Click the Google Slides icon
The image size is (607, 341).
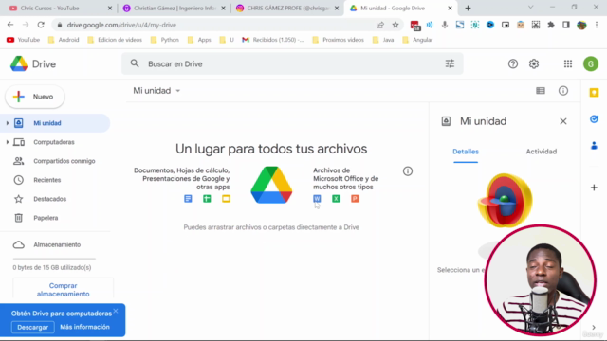[226, 199]
